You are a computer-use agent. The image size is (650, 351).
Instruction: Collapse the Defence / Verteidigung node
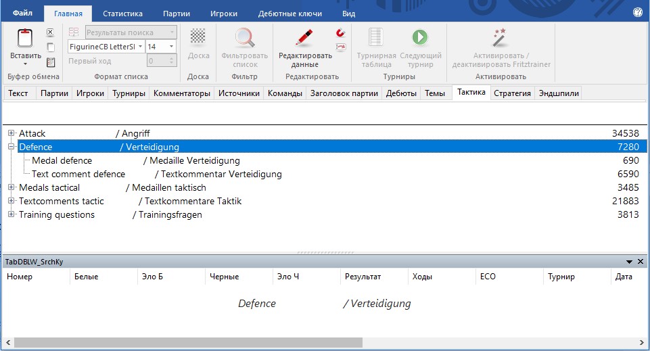(x=11, y=147)
